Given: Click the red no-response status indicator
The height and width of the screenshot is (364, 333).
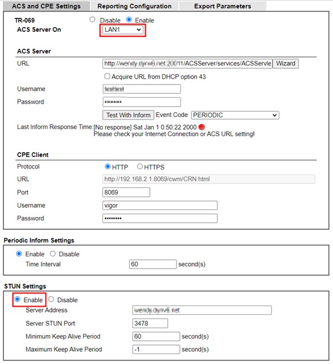Looking at the screenshot, I should [202, 127].
